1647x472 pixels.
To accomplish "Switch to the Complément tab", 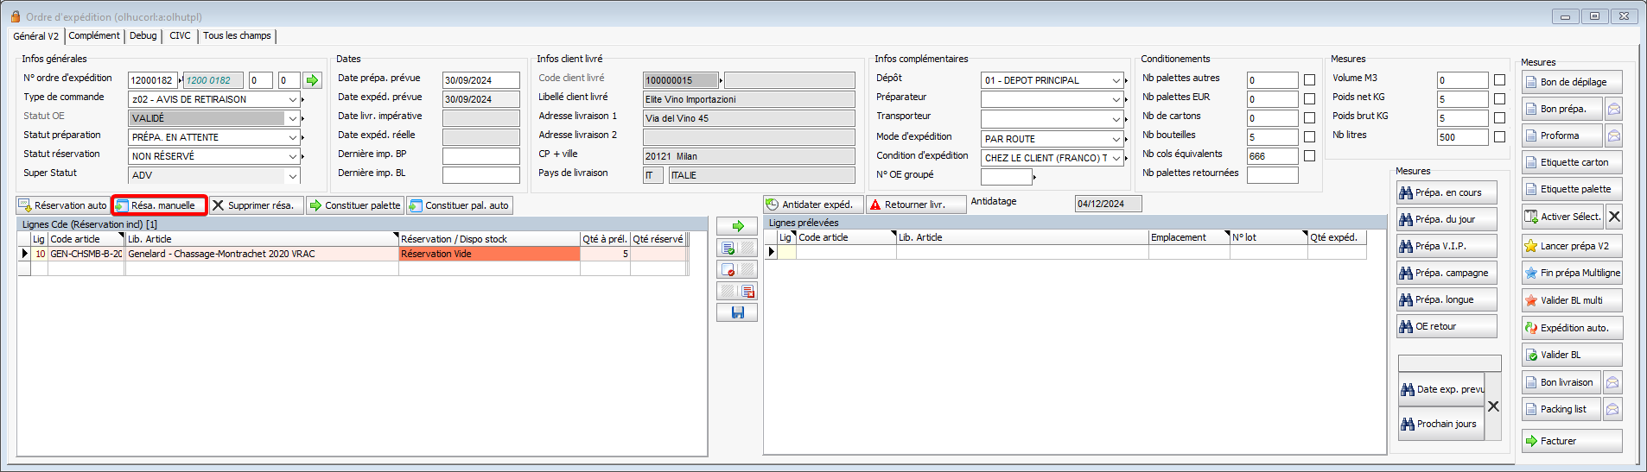I will [x=94, y=36].
